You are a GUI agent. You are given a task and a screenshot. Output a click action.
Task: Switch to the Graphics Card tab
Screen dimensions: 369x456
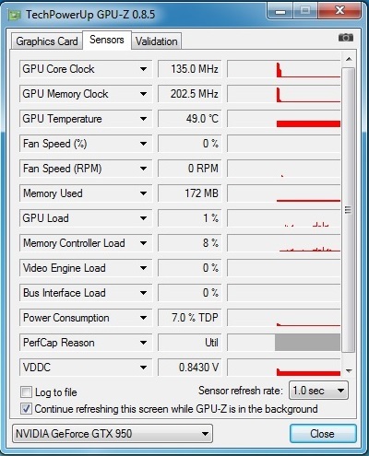(x=47, y=41)
